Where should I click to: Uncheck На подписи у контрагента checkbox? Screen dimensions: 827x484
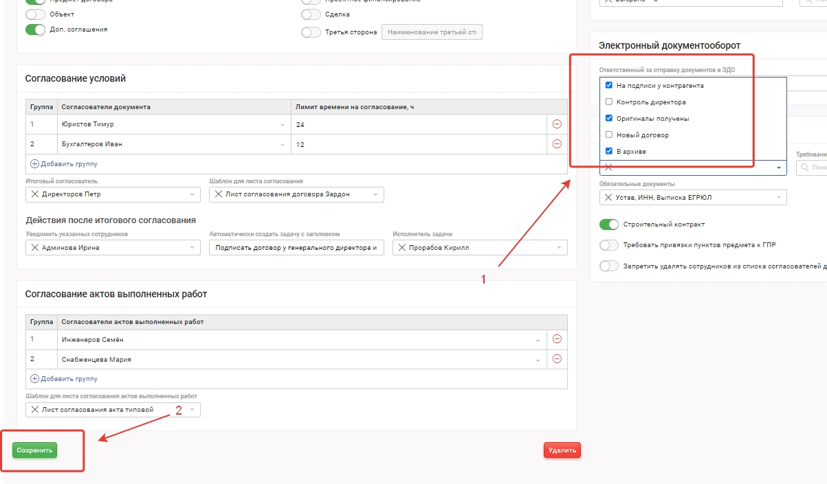click(609, 86)
